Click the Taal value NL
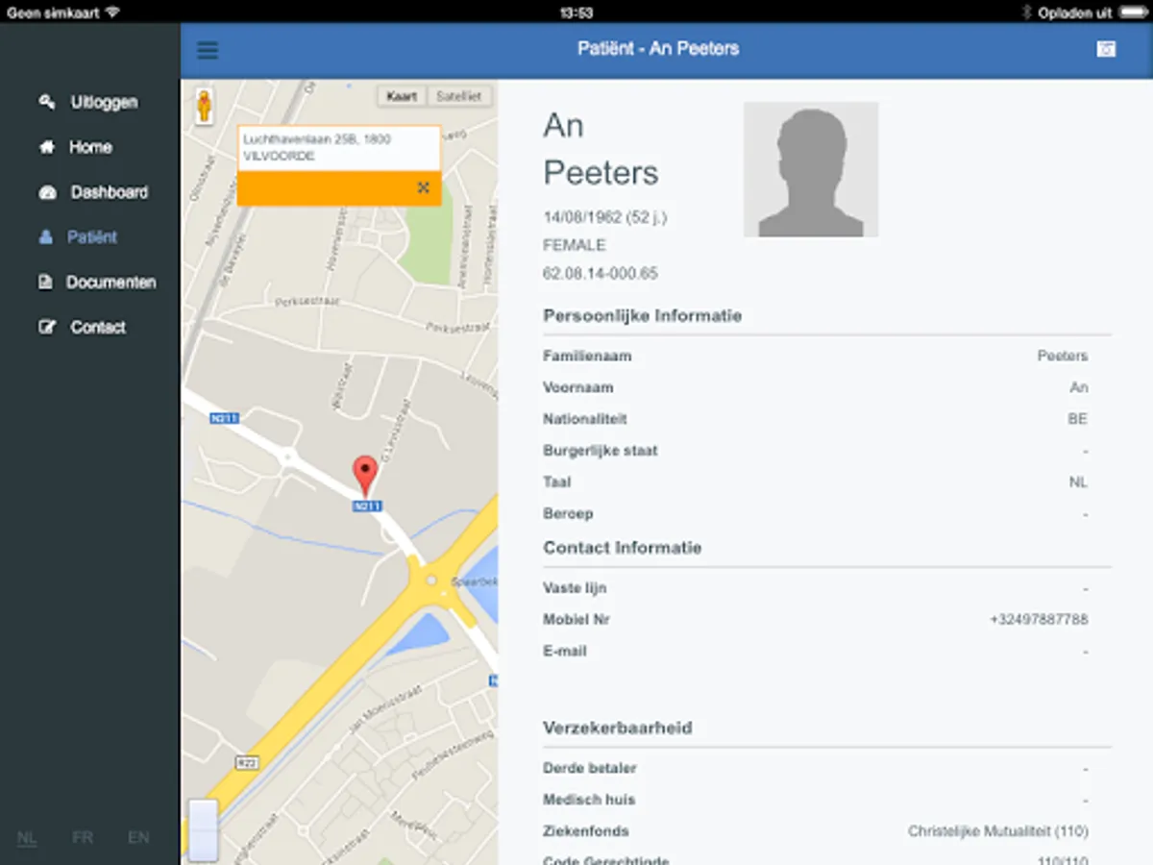 [1078, 482]
